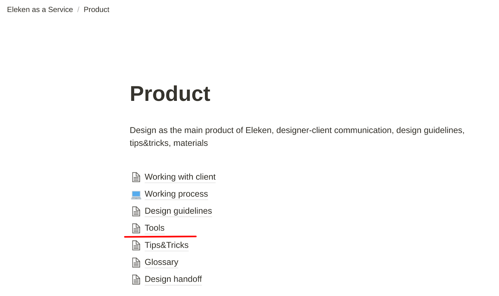Click the page icon beside Design guidelines
The width and height of the screenshot is (499, 296).
(136, 211)
